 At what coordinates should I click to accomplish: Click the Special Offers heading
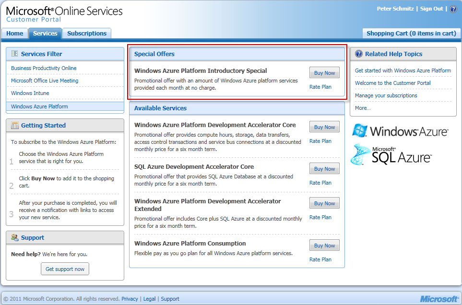[154, 54]
